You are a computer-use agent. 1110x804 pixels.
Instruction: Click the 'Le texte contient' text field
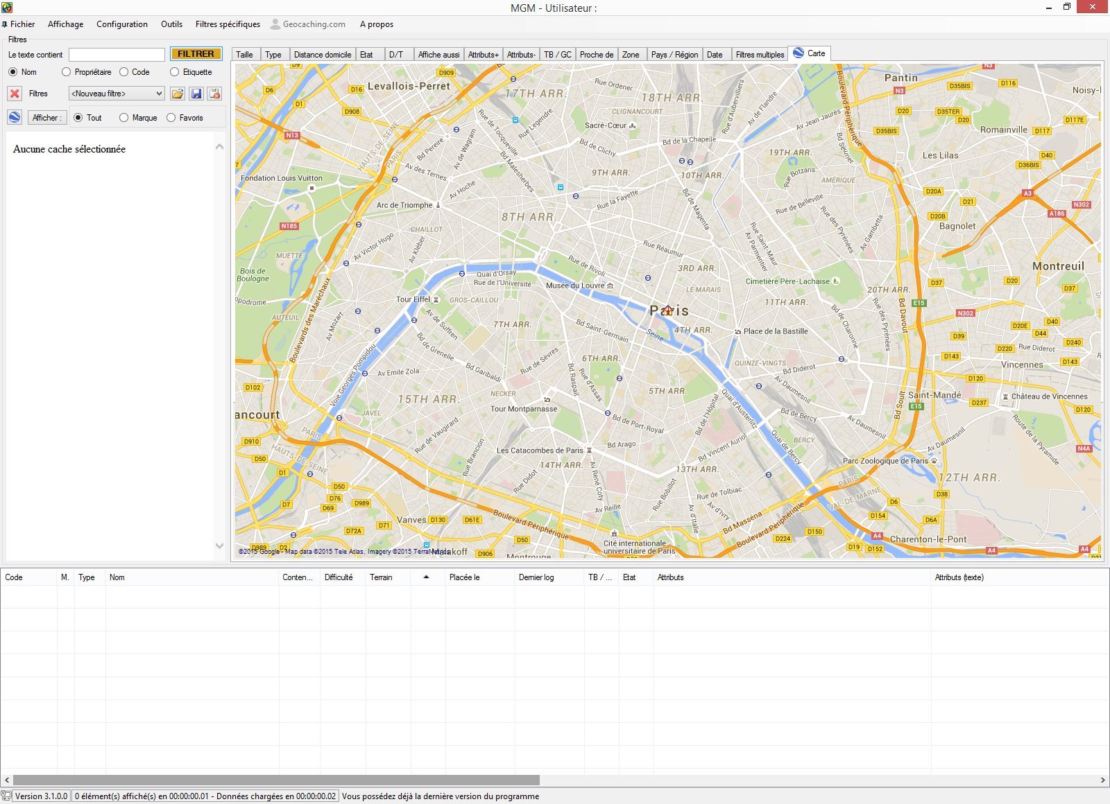(117, 55)
